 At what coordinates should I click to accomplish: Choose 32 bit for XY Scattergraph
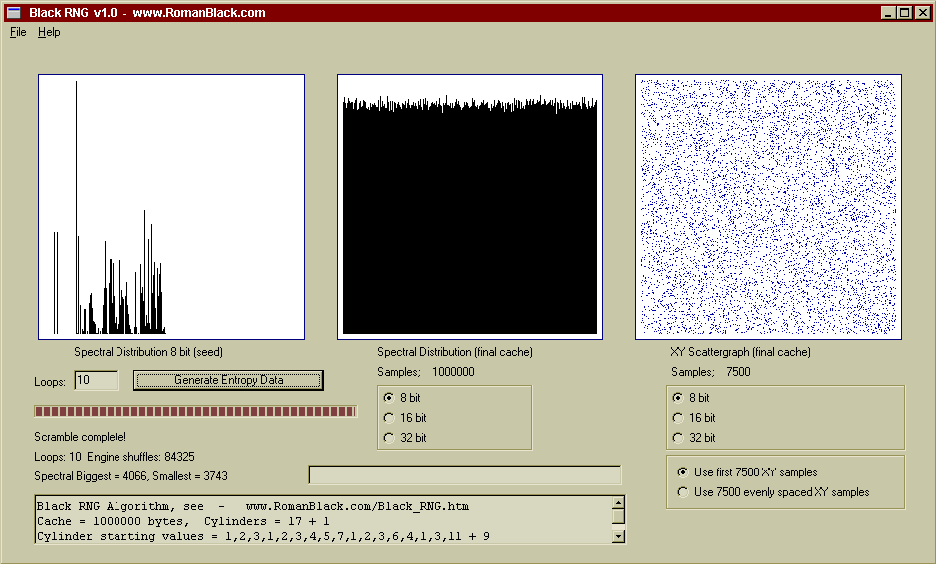click(x=678, y=438)
